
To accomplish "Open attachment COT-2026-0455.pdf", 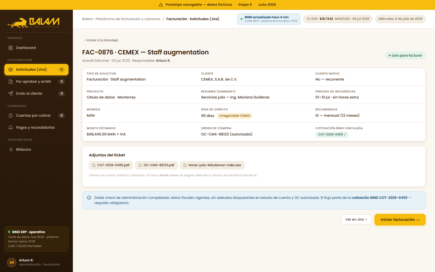I will [111, 165].
